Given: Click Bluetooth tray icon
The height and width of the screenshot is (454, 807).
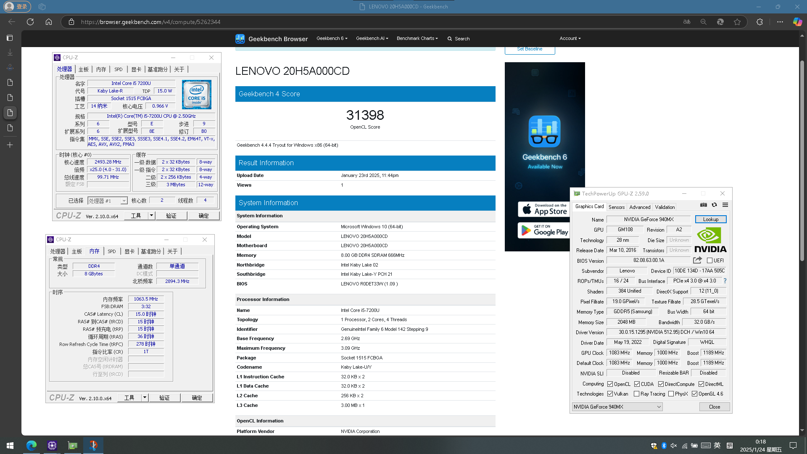Looking at the screenshot, I should coord(664,446).
